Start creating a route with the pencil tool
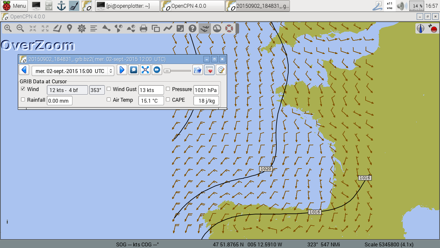The height and width of the screenshot is (248, 440). [x=57, y=28]
